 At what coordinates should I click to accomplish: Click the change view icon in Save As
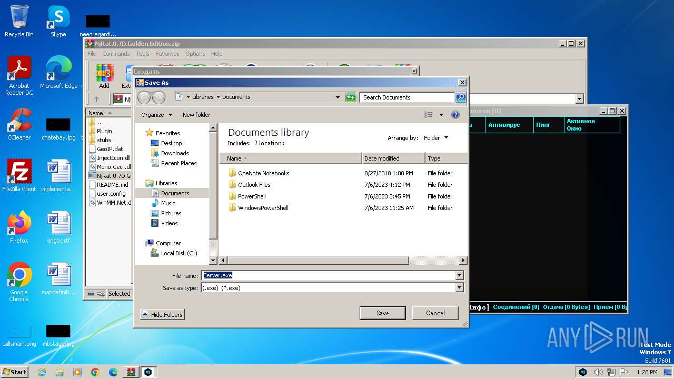click(429, 115)
